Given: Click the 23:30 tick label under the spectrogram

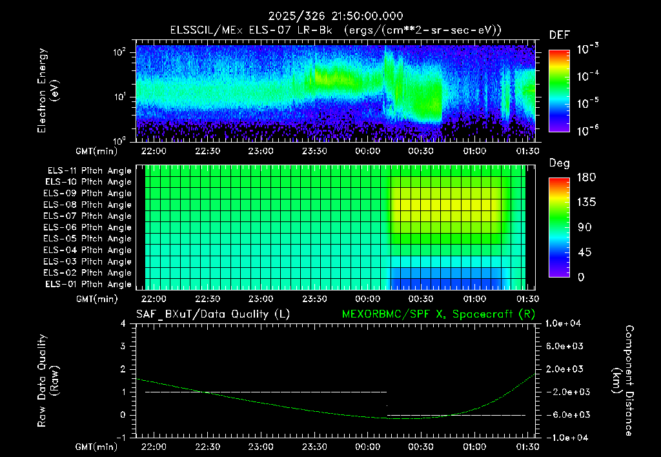Looking at the screenshot, I should [x=314, y=151].
